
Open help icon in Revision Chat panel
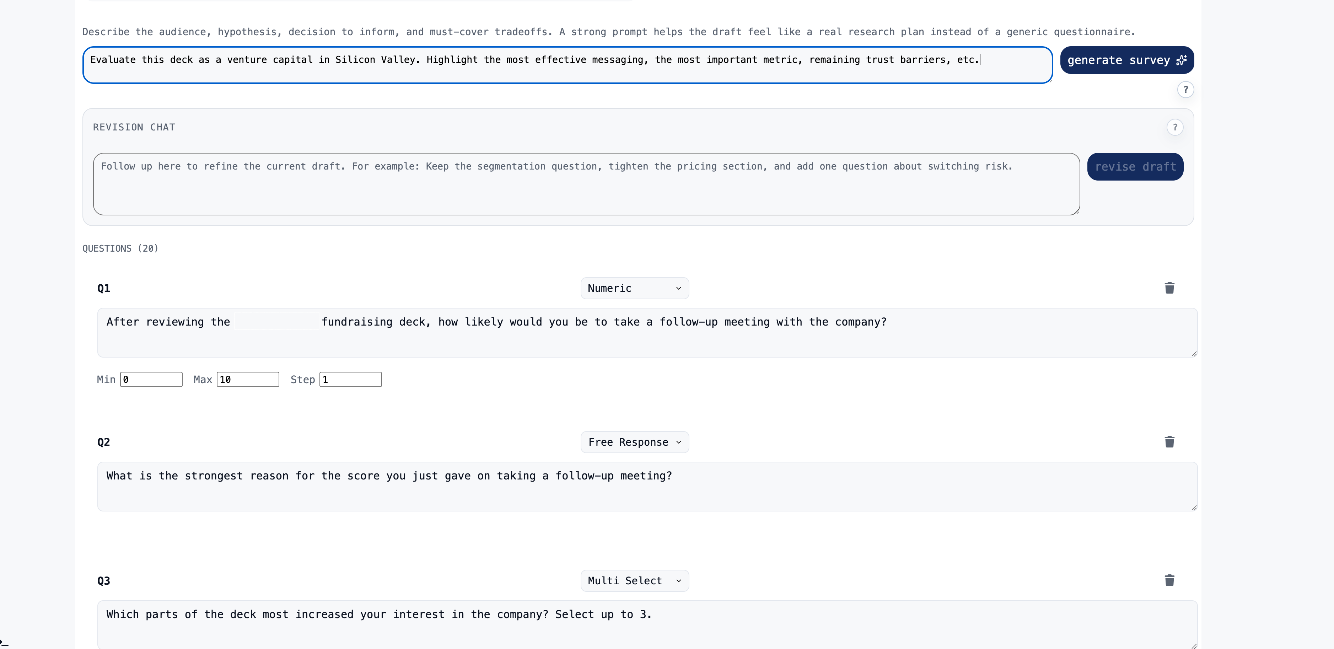(x=1174, y=127)
